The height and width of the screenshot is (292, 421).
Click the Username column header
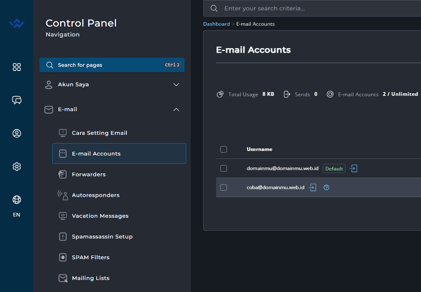pyautogui.click(x=259, y=149)
